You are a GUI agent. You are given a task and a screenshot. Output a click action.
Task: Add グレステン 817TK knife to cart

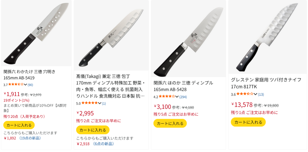coord(248,122)
